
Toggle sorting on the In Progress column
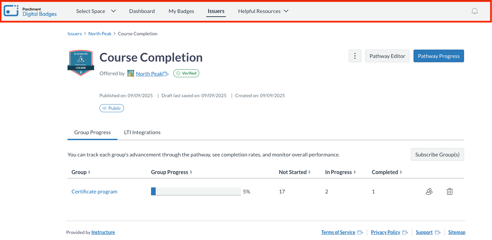[355, 172]
